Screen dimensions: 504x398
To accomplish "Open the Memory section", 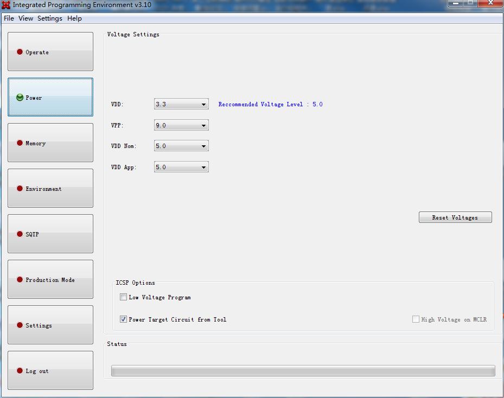I will tap(50, 143).
